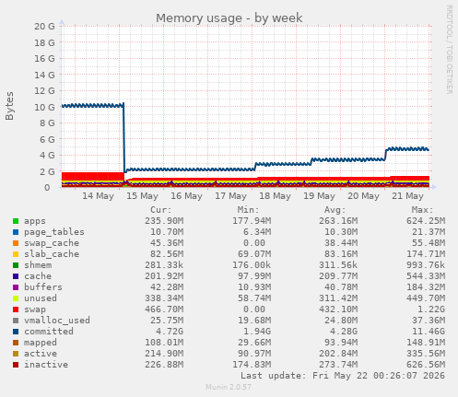The height and width of the screenshot is (397, 458).
Task: Click the 'page_tables' legend label
Action: point(54,232)
